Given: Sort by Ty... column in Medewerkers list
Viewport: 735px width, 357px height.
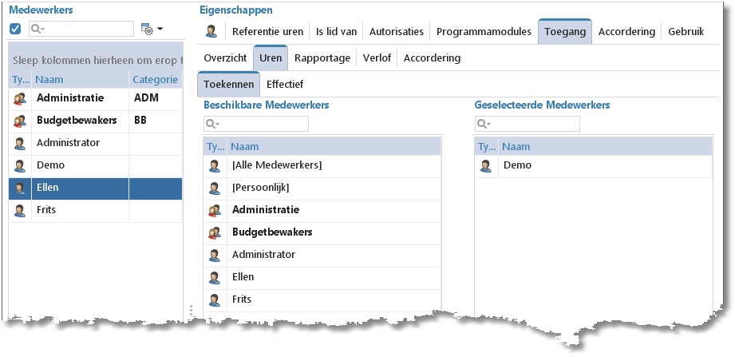Looking at the screenshot, I should tap(20, 80).
